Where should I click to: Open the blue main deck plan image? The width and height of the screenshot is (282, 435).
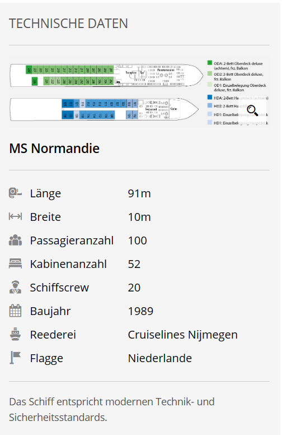tap(105, 109)
